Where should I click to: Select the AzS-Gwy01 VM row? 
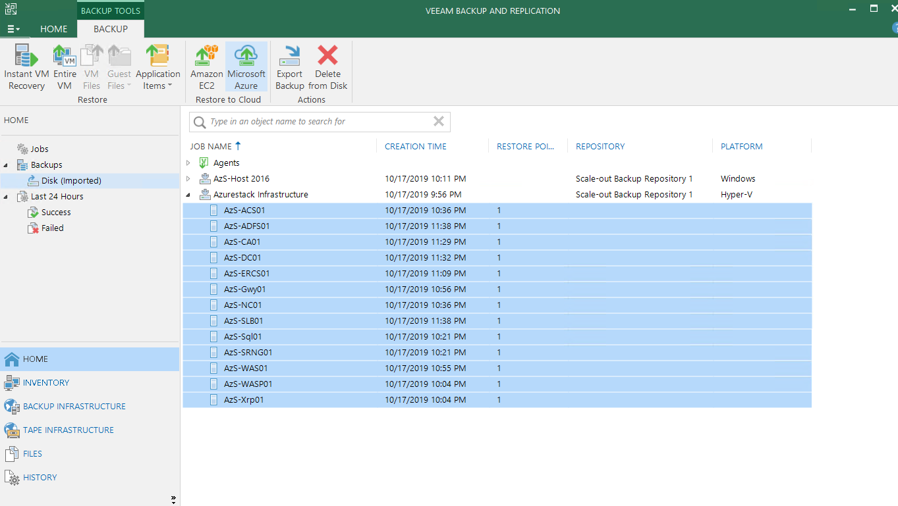pos(497,290)
